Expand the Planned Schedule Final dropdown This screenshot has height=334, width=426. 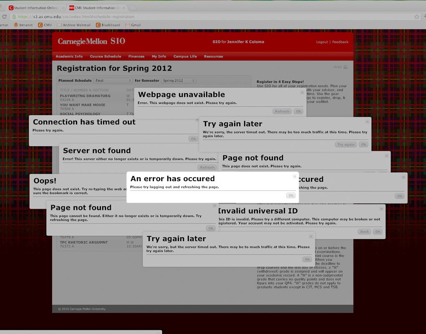coord(113,81)
